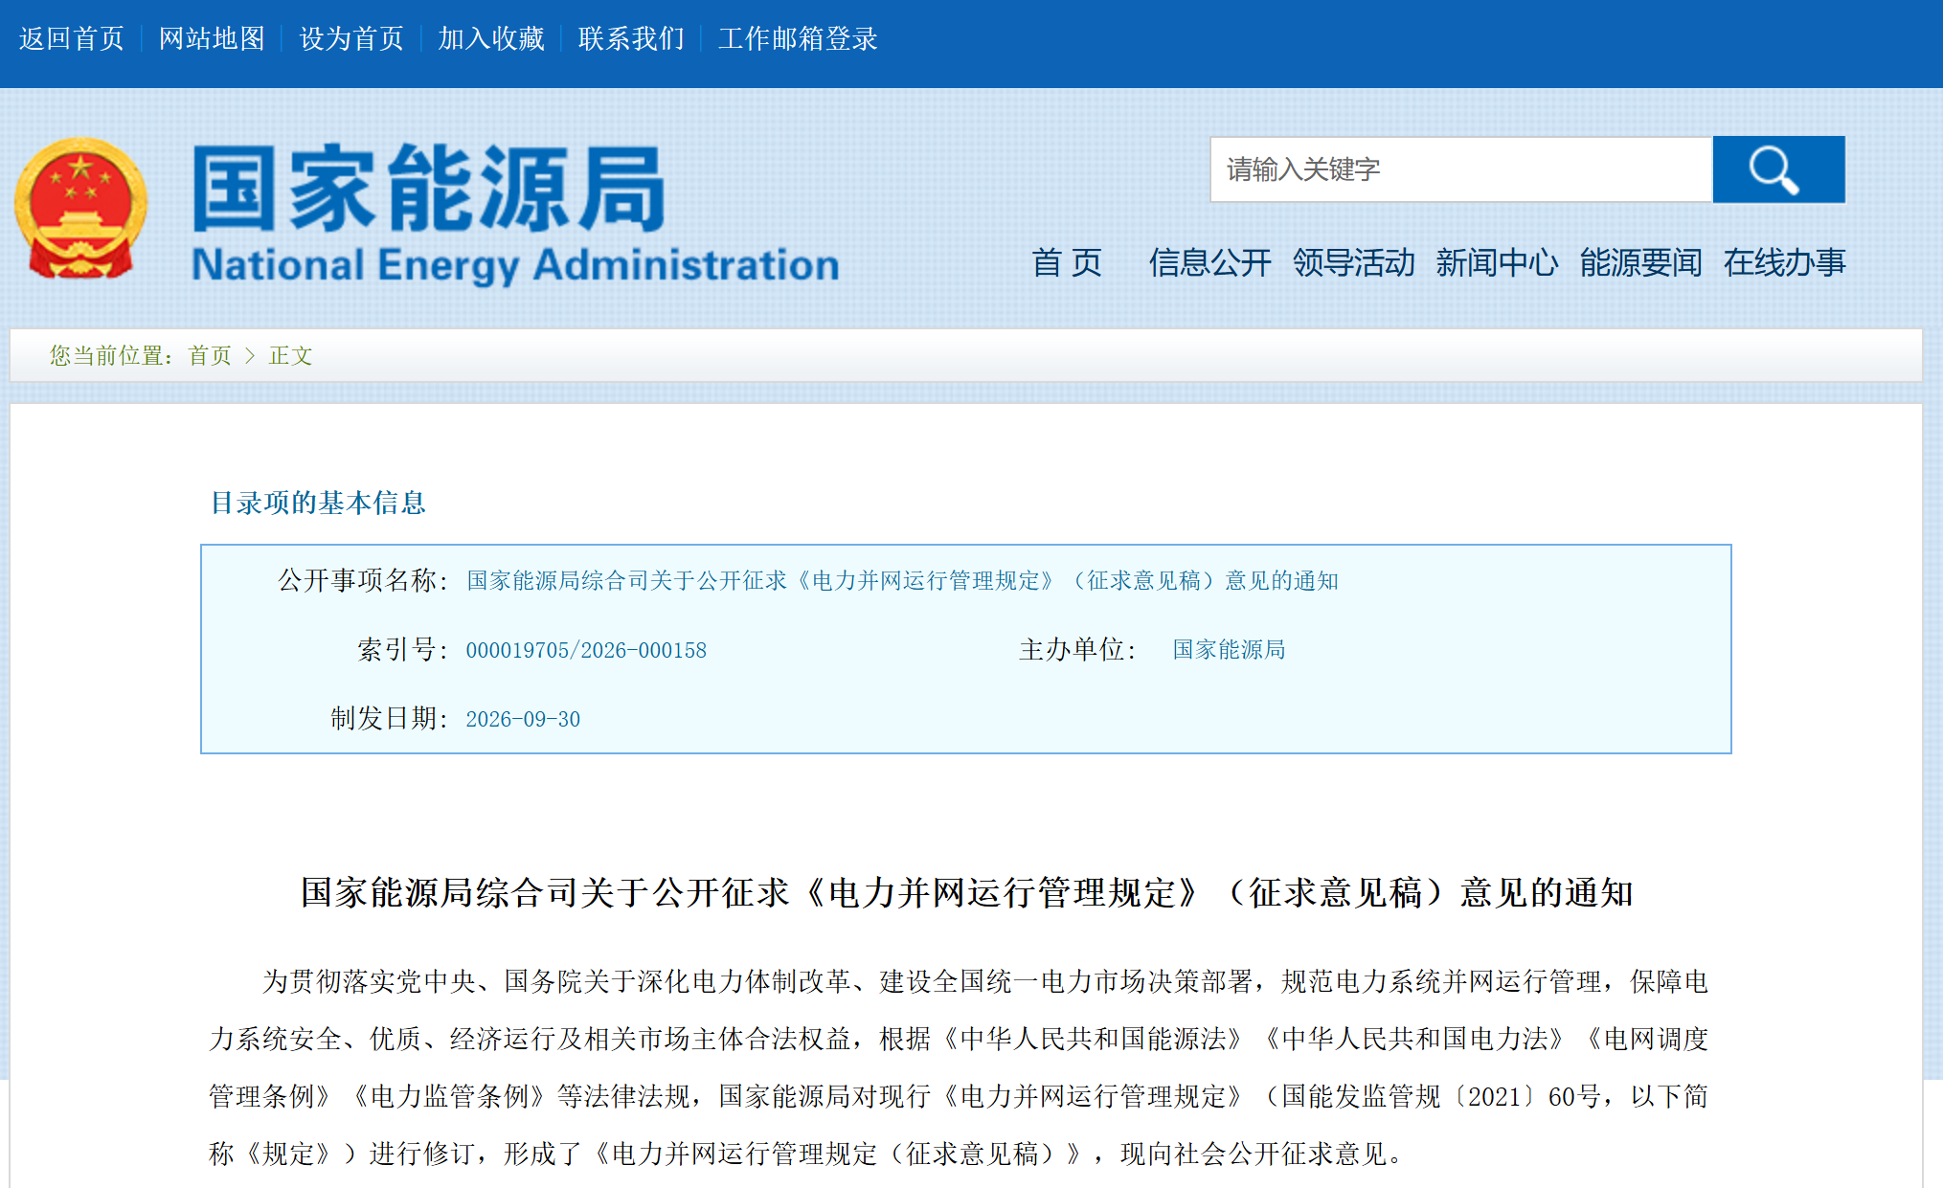
Task: Click the 国家能源局 site title banner
Action: [429, 190]
